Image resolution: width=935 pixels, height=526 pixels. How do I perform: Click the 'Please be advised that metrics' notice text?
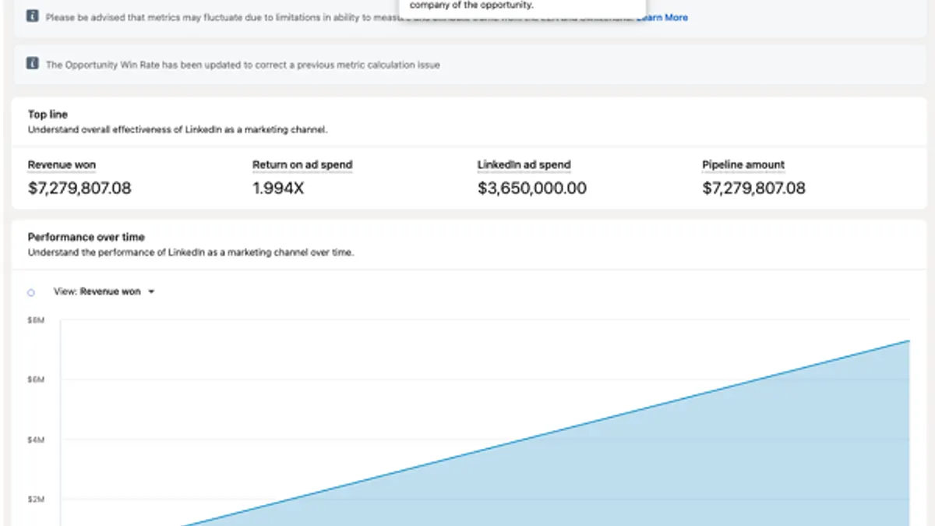coord(221,17)
